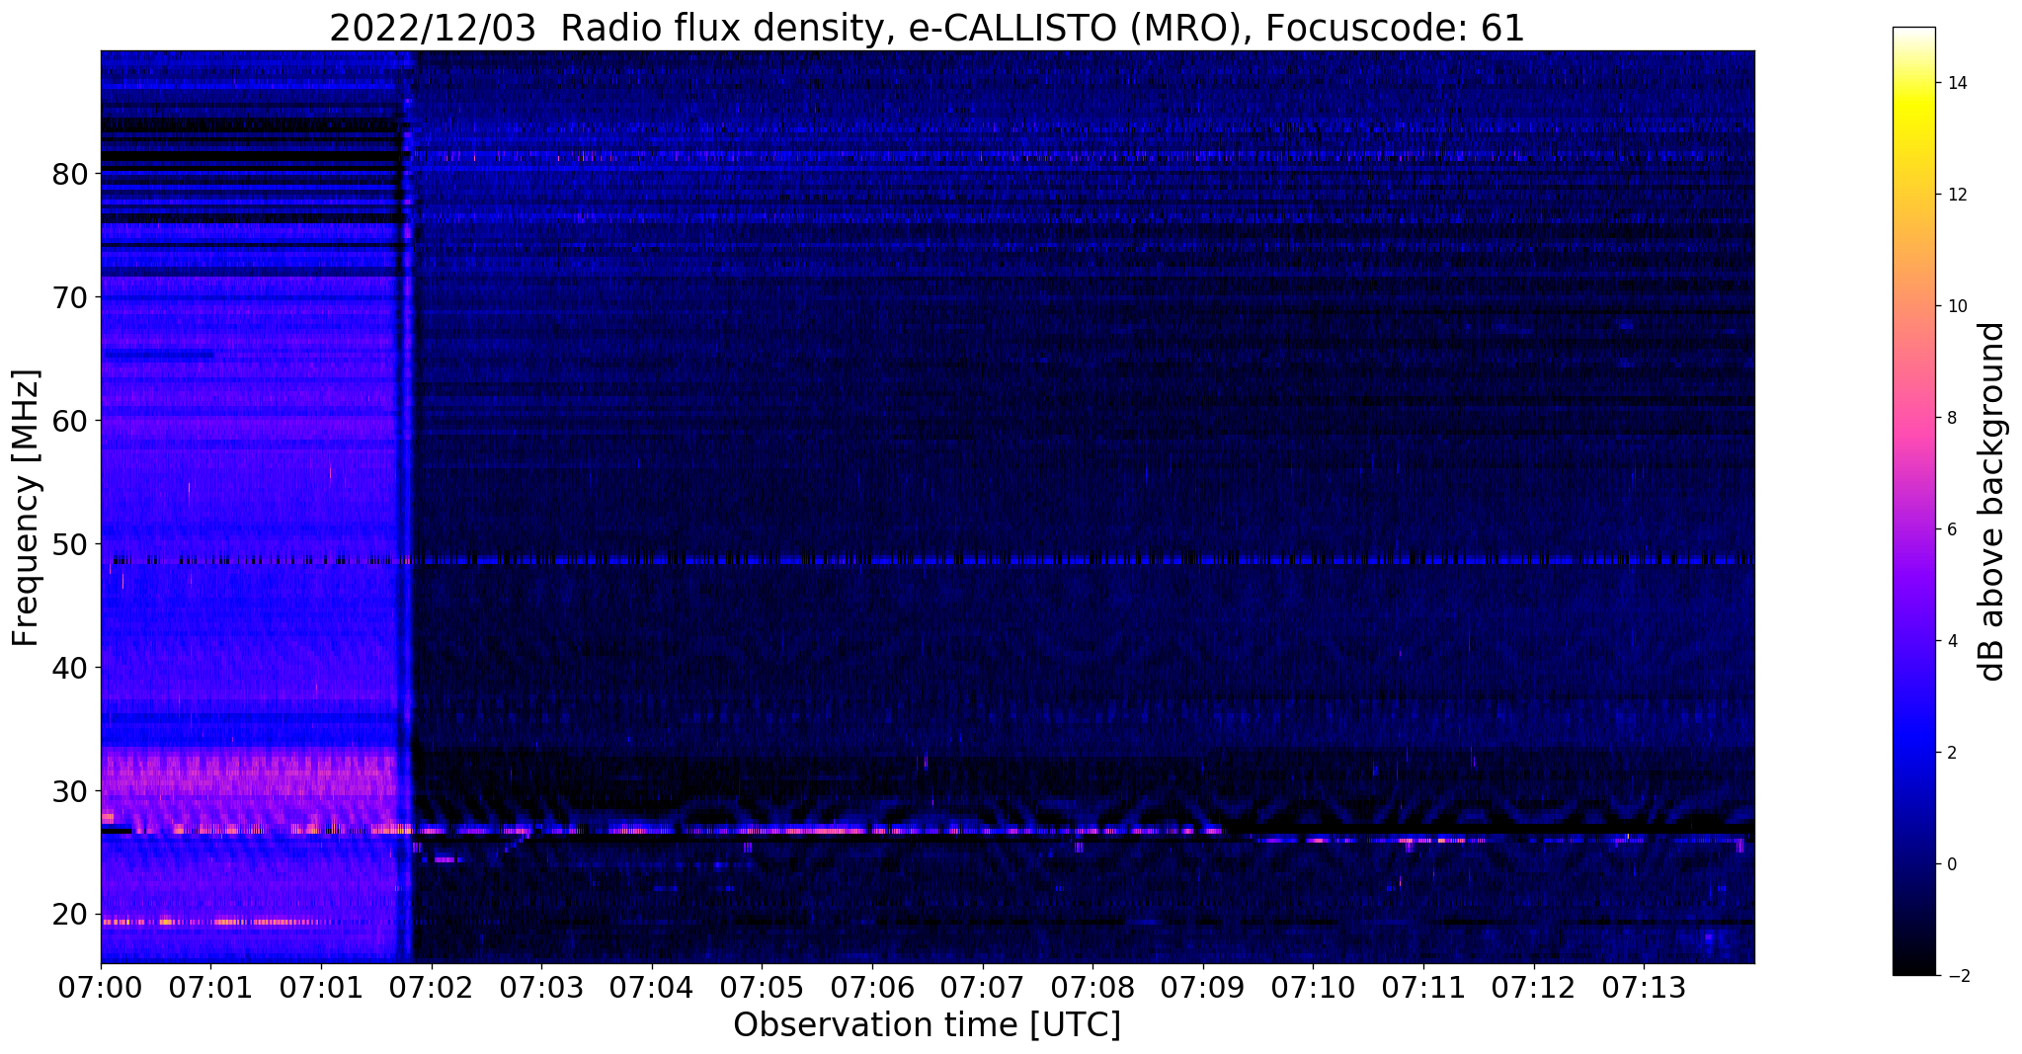Click the 07:05 time tick label
The image size is (2022, 1054).
coord(763,989)
